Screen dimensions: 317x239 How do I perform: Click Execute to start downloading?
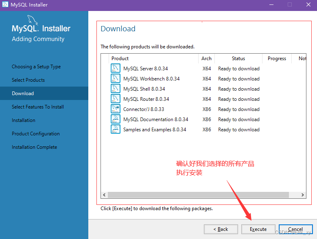[258, 229]
